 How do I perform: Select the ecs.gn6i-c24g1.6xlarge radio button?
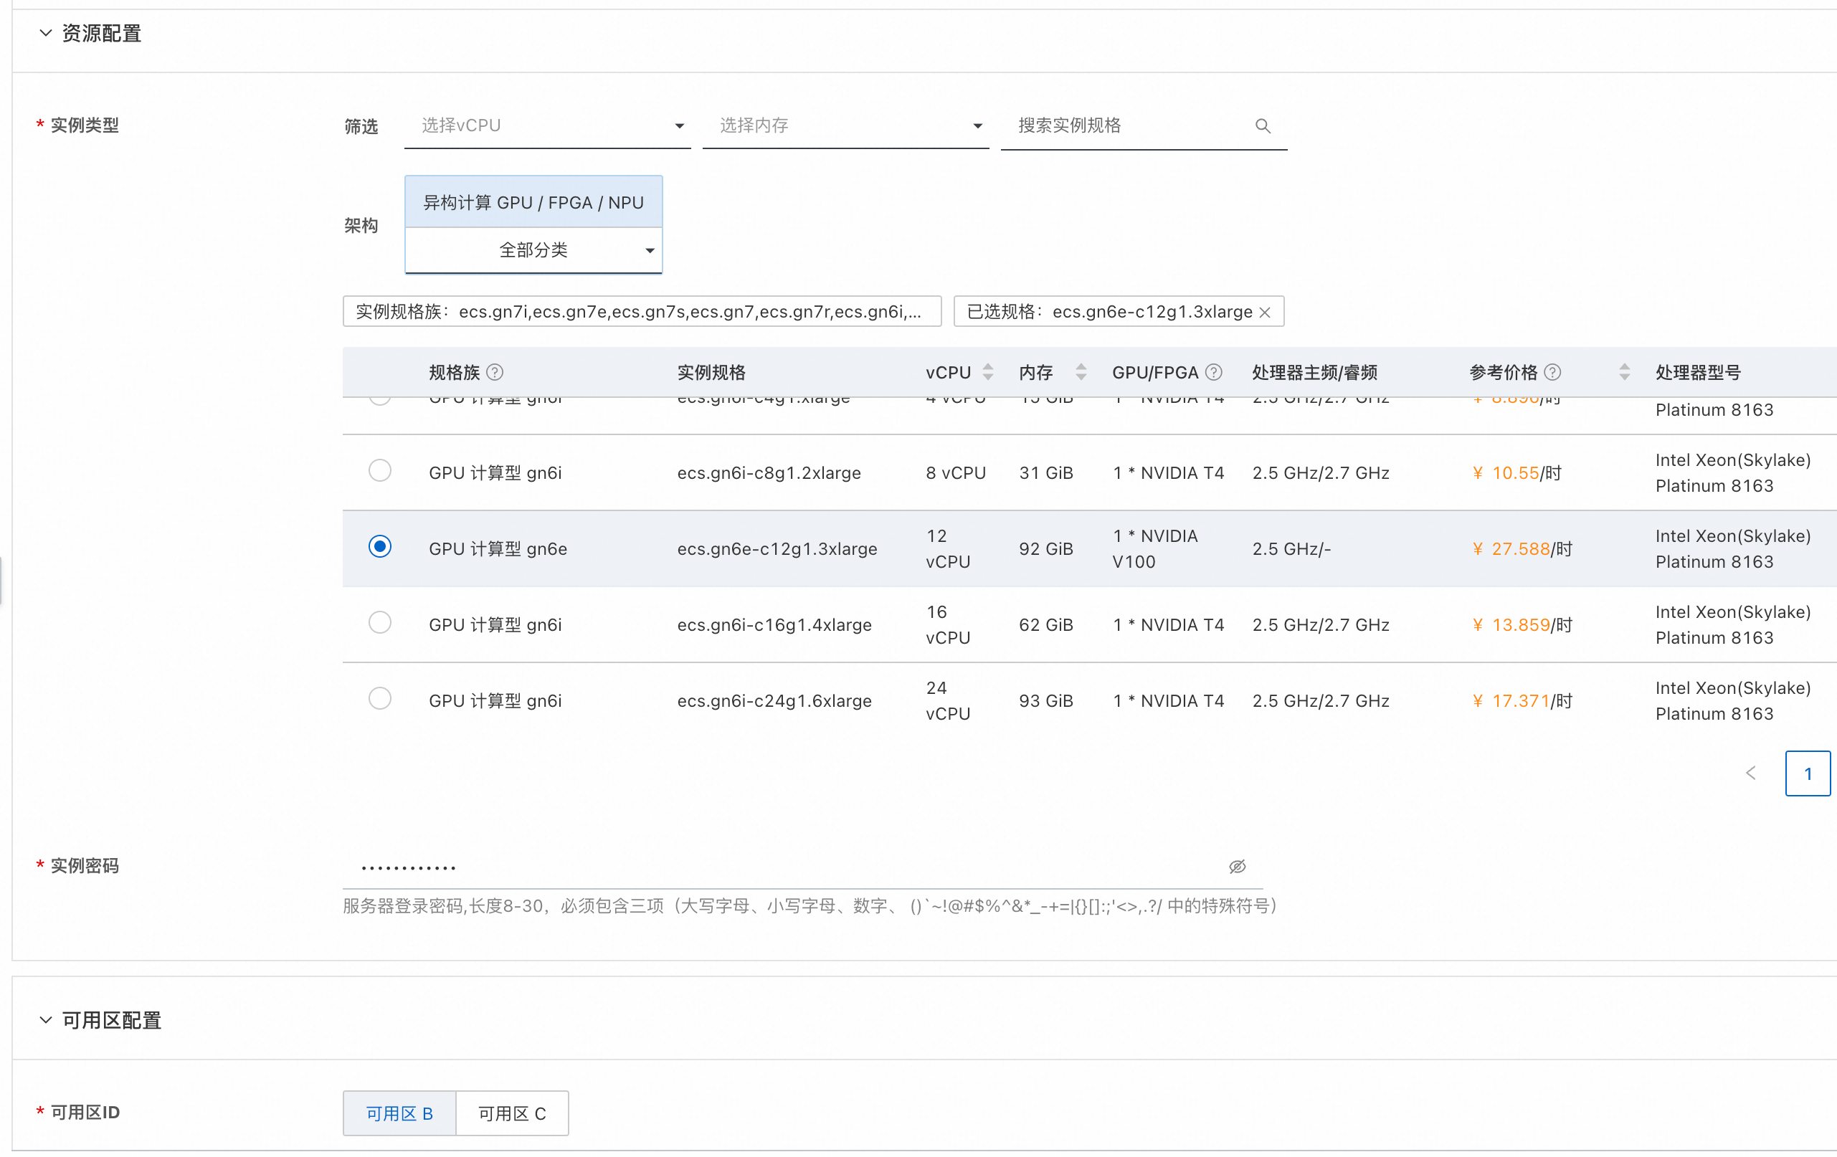[x=380, y=700]
